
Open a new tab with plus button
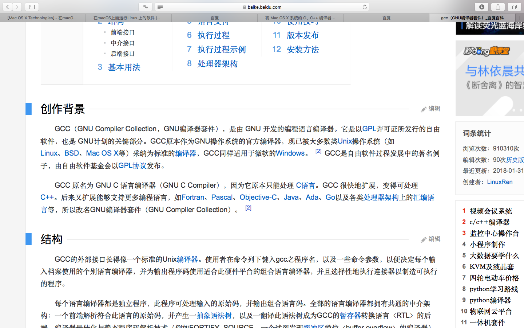coord(520,17)
